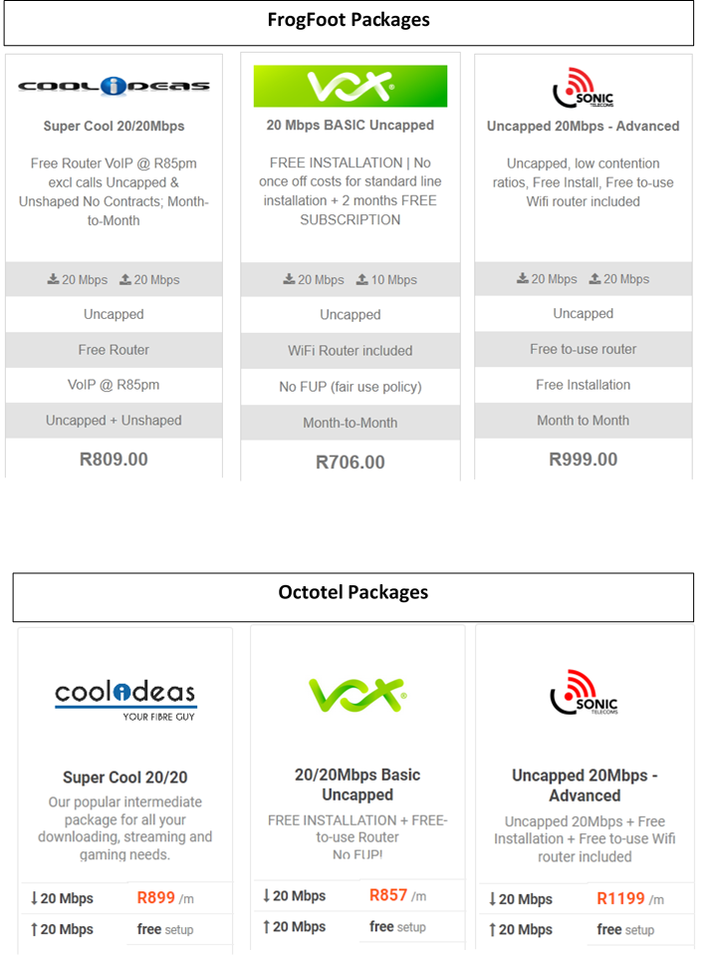This screenshot has height=957, width=709.
Task: Click the R999.00 Sonic price
Action: click(584, 460)
